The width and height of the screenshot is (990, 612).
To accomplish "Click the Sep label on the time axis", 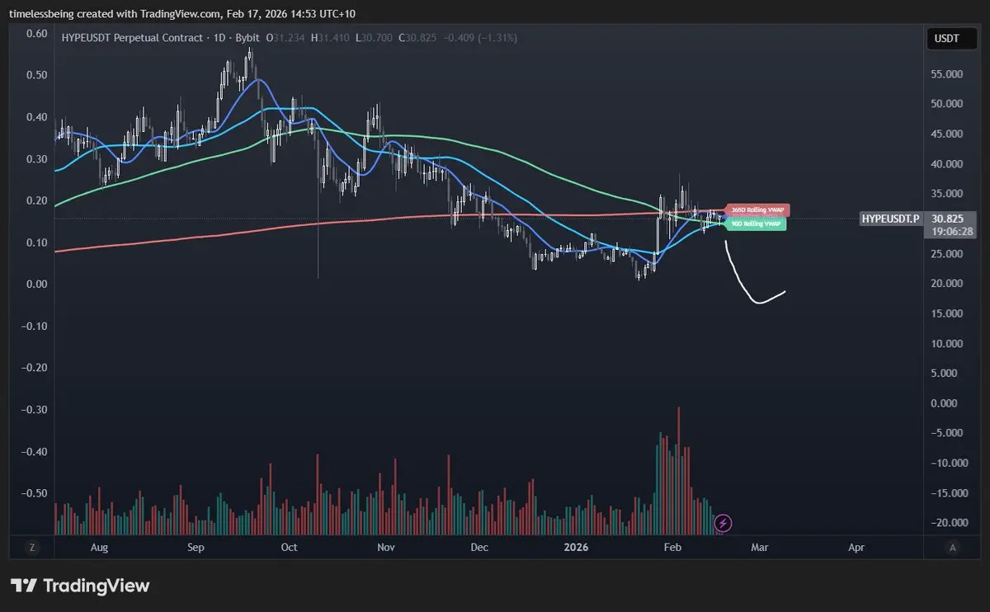I will 196,547.
